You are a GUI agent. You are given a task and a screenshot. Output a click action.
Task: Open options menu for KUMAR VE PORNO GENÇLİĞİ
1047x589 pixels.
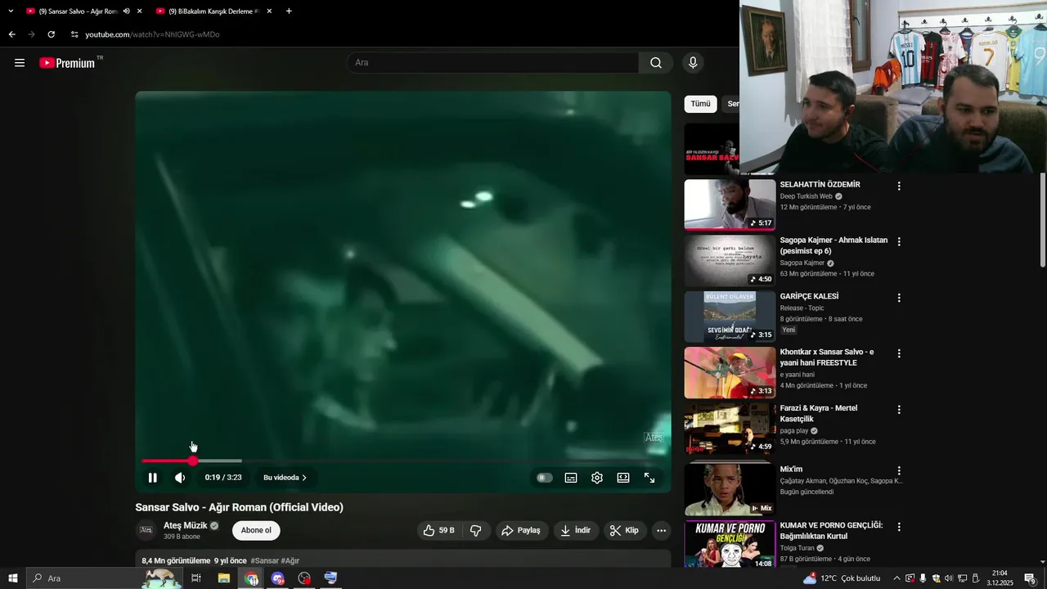[x=899, y=527]
